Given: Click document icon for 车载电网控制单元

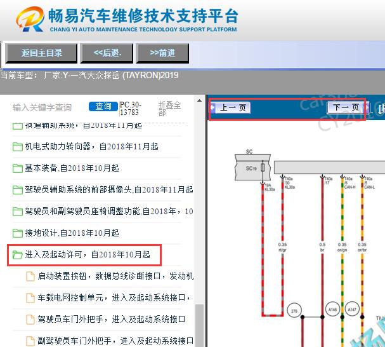Looking at the screenshot, I should coord(30,298).
